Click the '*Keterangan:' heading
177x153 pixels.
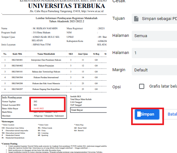tap(8, 121)
